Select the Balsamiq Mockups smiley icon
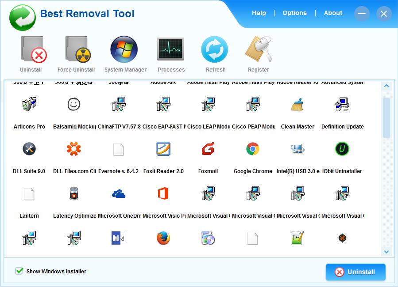 click(x=74, y=104)
